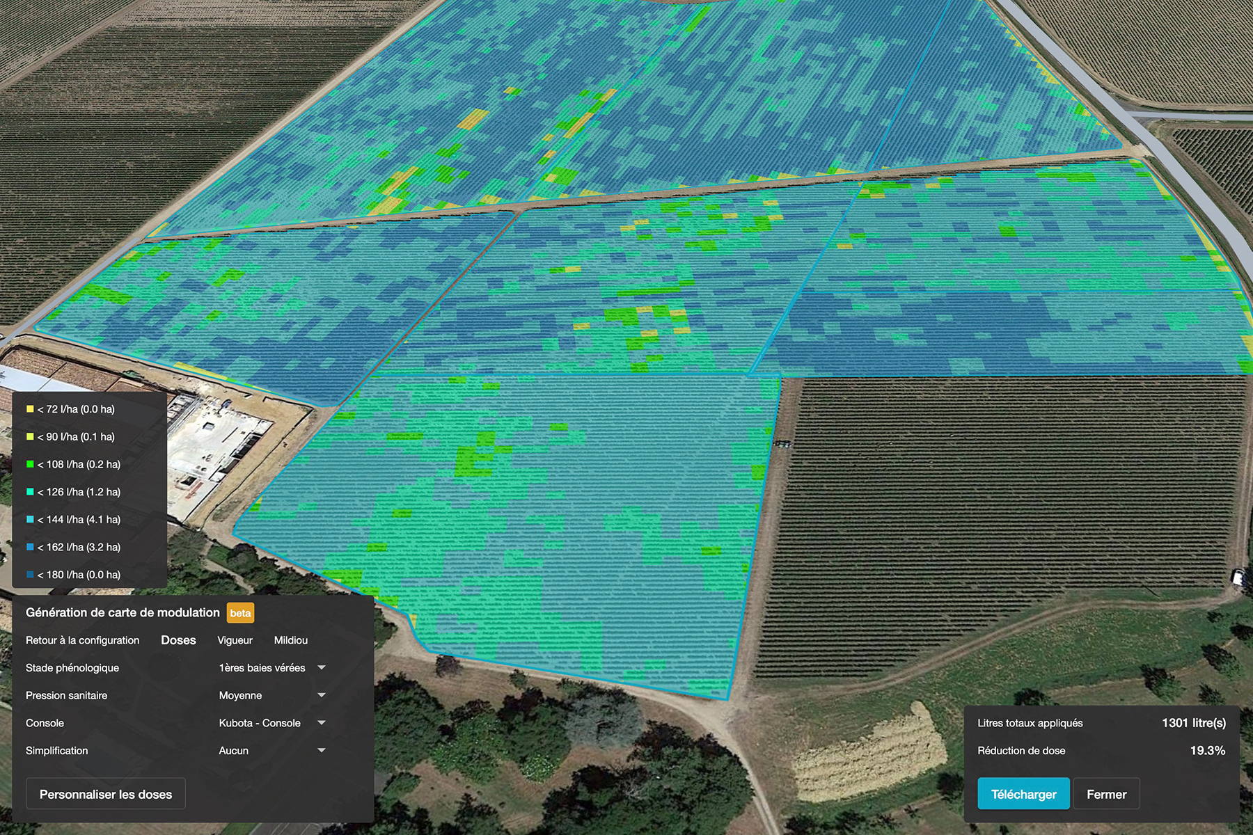The width and height of the screenshot is (1253, 835).
Task: Open the Console dropdown arrow
Action: pyautogui.click(x=322, y=723)
